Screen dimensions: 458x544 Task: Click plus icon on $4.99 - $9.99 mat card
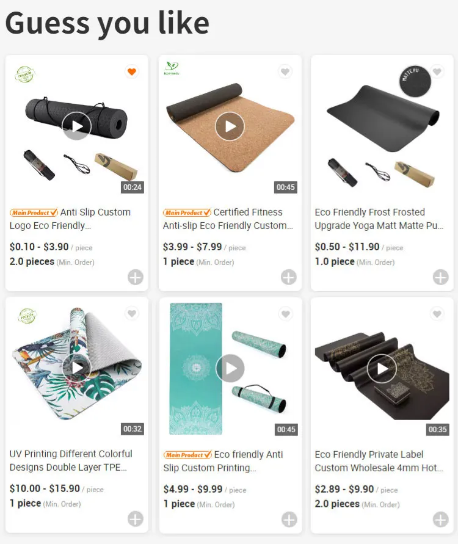pyautogui.click(x=289, y=520)
